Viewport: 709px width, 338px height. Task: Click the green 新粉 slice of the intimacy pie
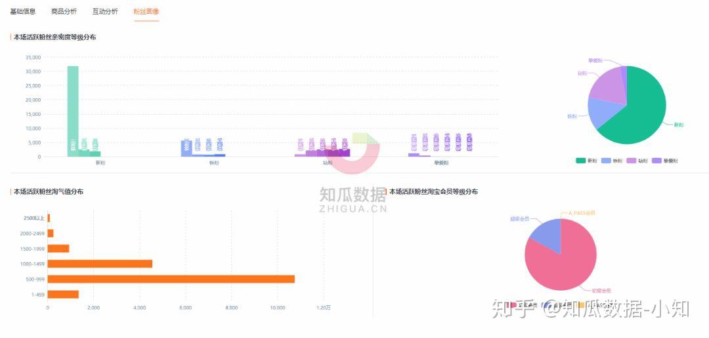[x=642, y=113]
